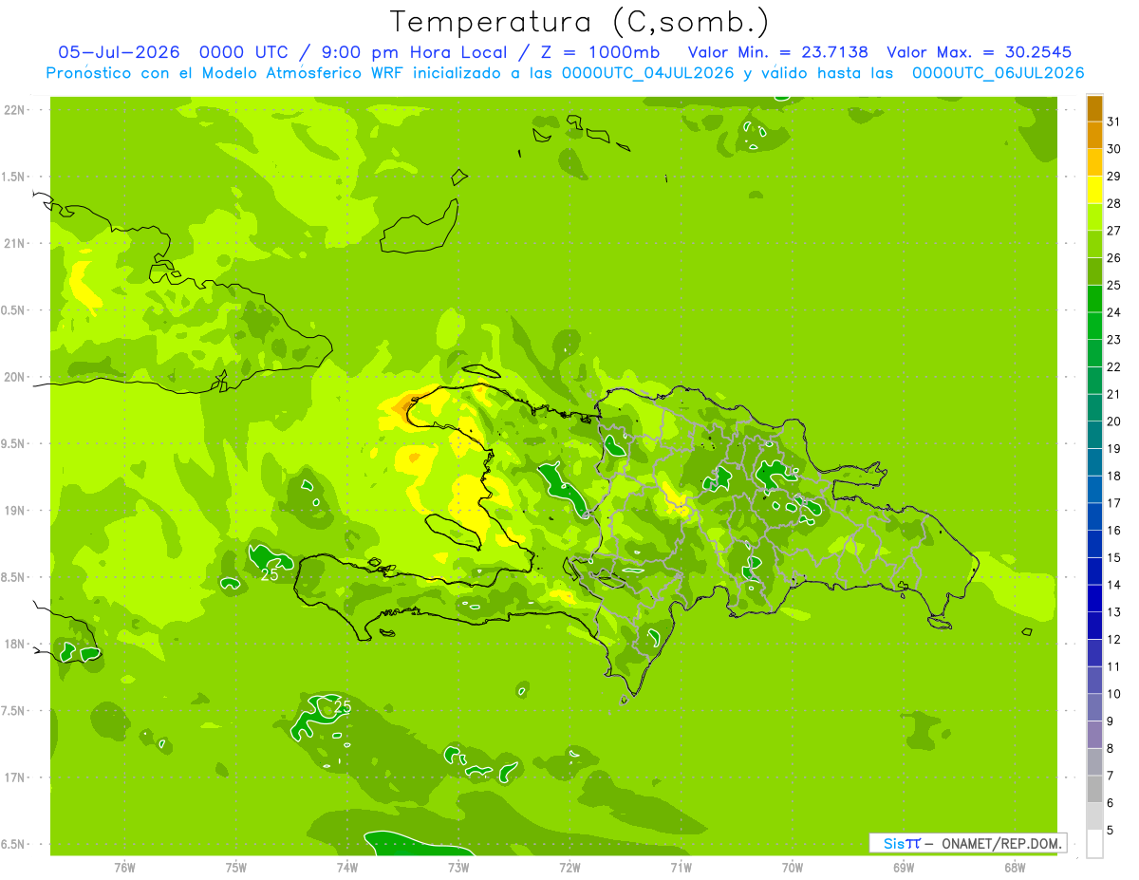Click longitude axis label "69W"
The width and height of the screenshot is (1139, 880).
pos(904,867)
